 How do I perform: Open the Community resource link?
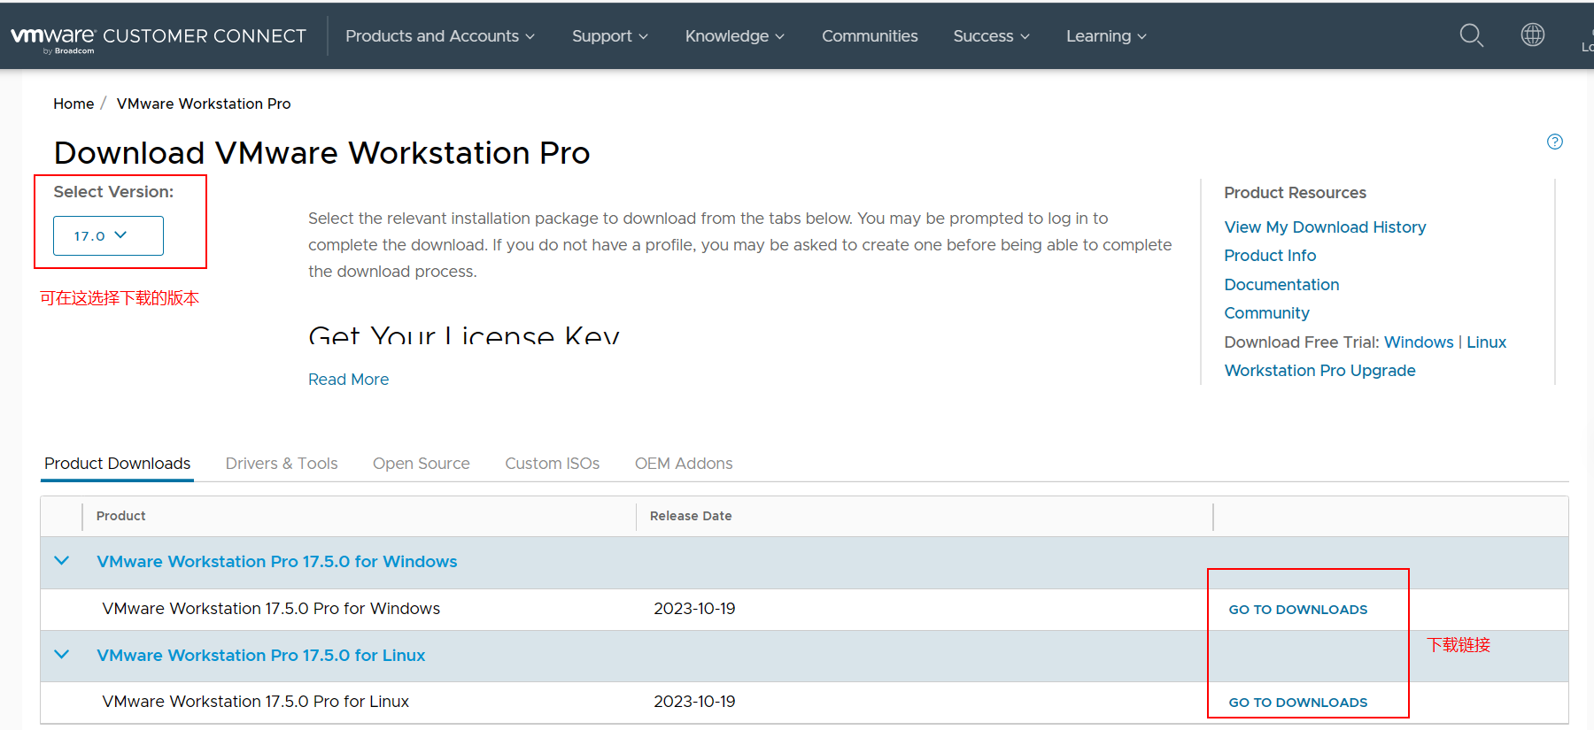point(1266,313)
